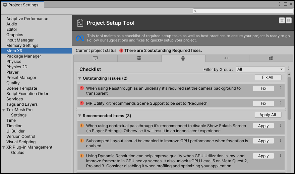Select the Windows Store platform tab
This screenshot has width=295, height=174.
click(271, 58)
